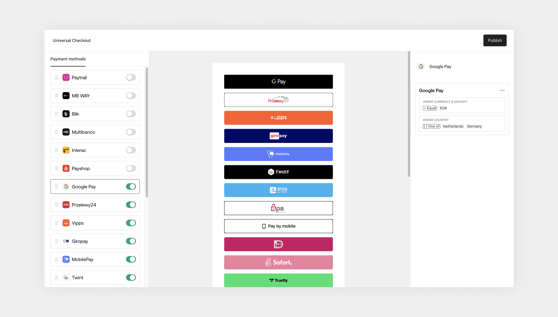Open the Google Pay card options menu

pos(502,90)
